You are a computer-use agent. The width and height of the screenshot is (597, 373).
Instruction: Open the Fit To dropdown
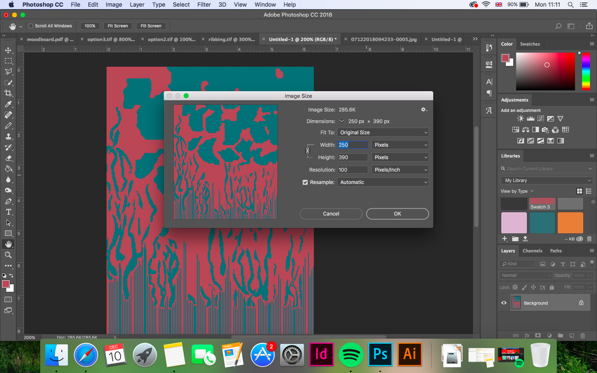click(x=383, y=133)
